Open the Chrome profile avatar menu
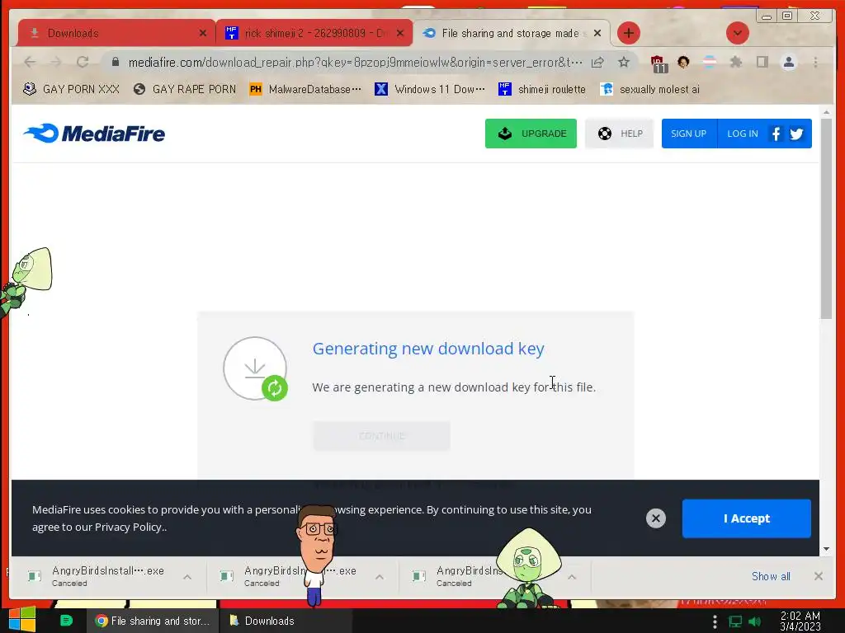This screenshot has width=845, height=633. [x=788, y=63]
